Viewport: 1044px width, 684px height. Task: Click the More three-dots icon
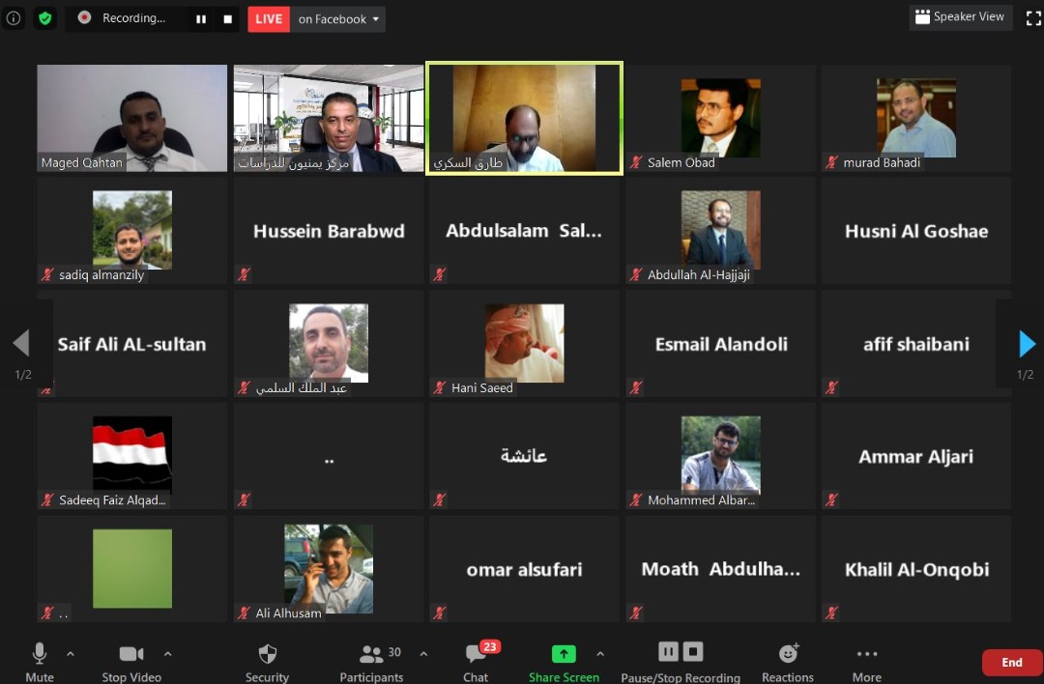(867, 654)
